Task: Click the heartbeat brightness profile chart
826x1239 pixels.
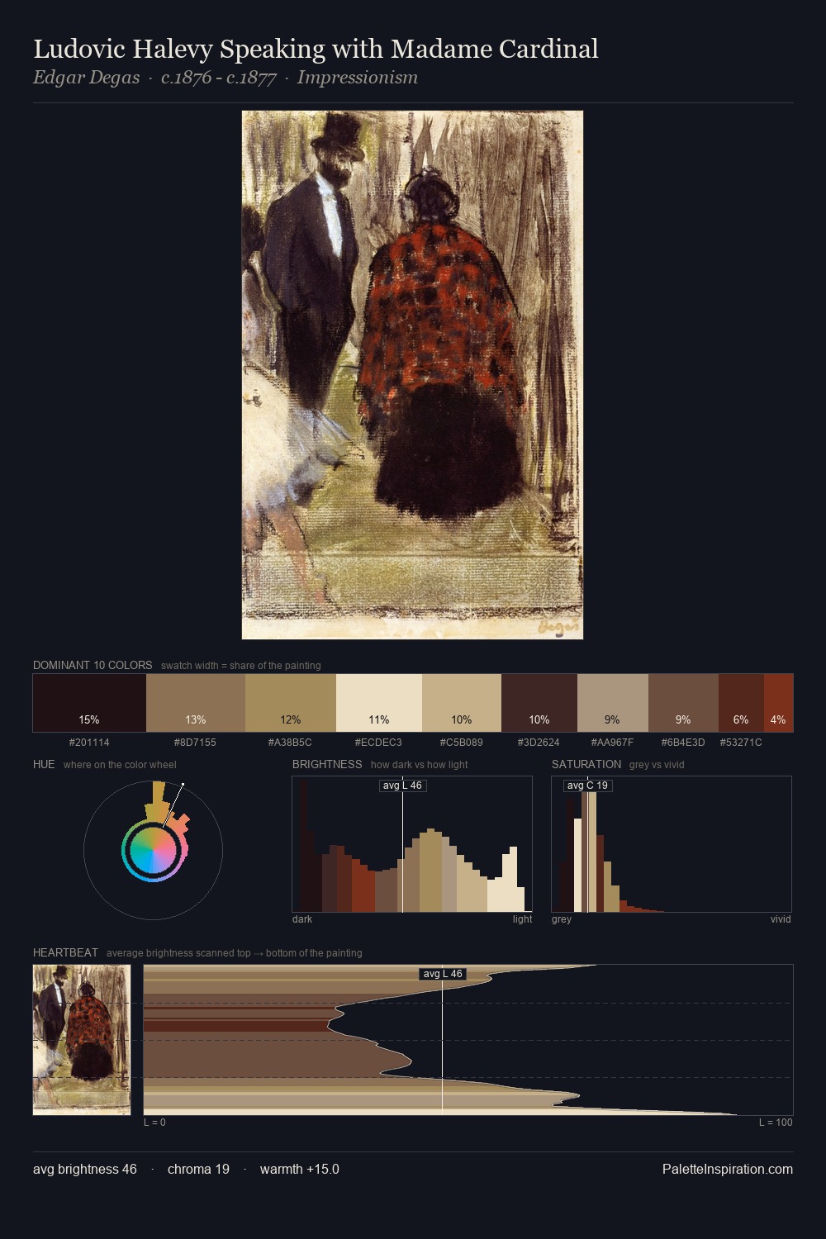Action: 468,1040
